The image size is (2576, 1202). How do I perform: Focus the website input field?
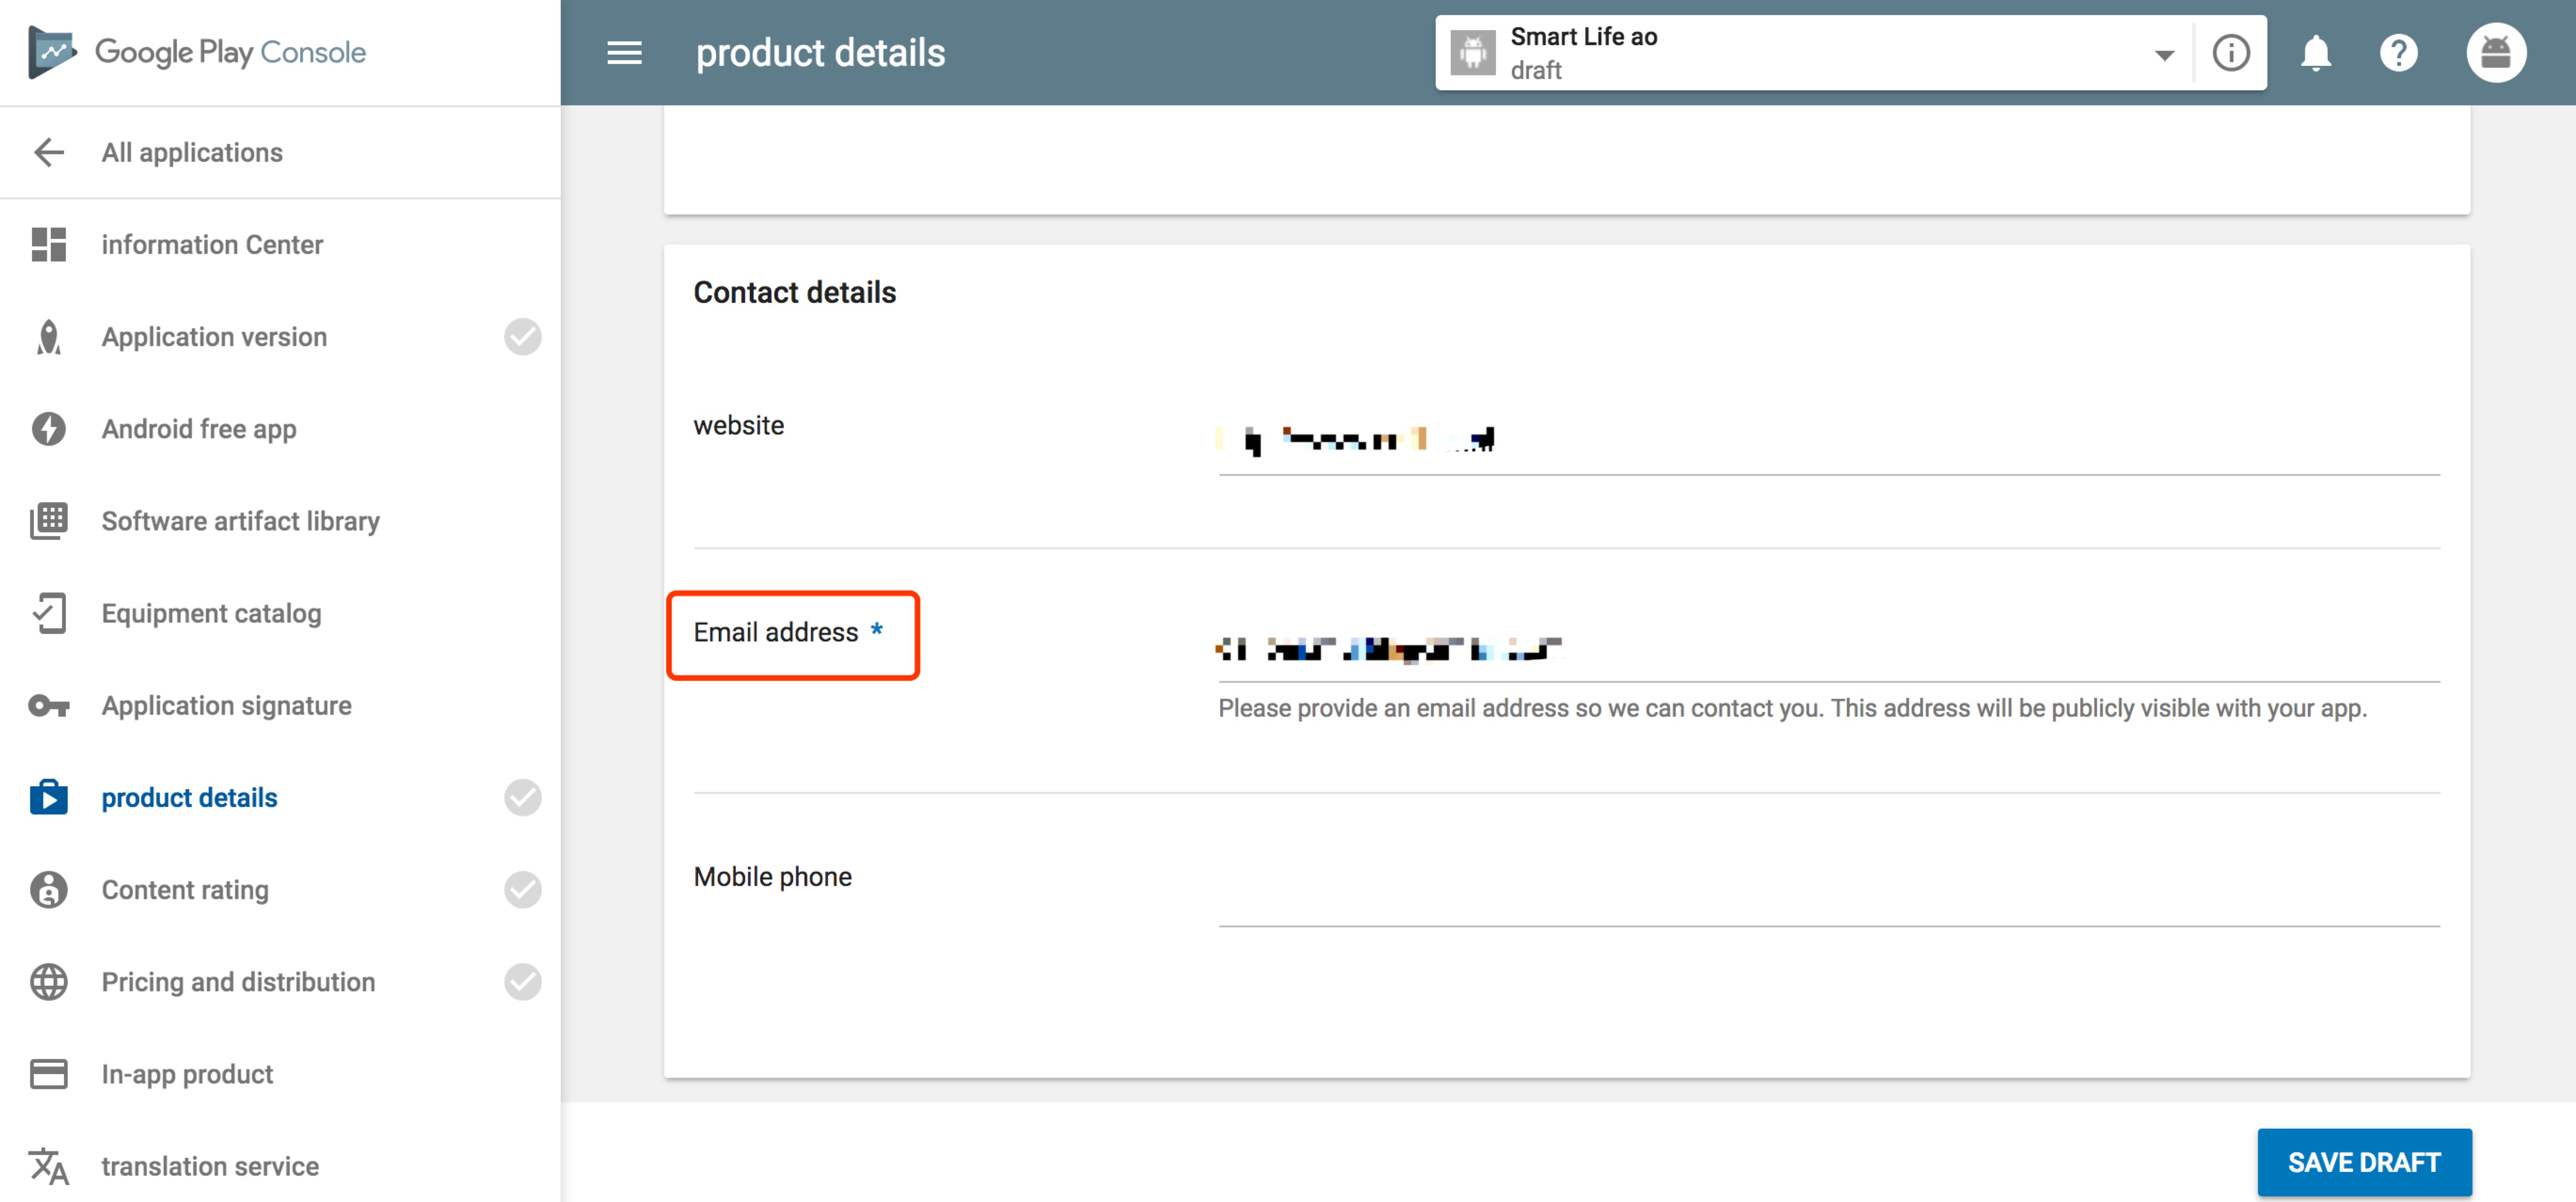(x=1828, y=440)
